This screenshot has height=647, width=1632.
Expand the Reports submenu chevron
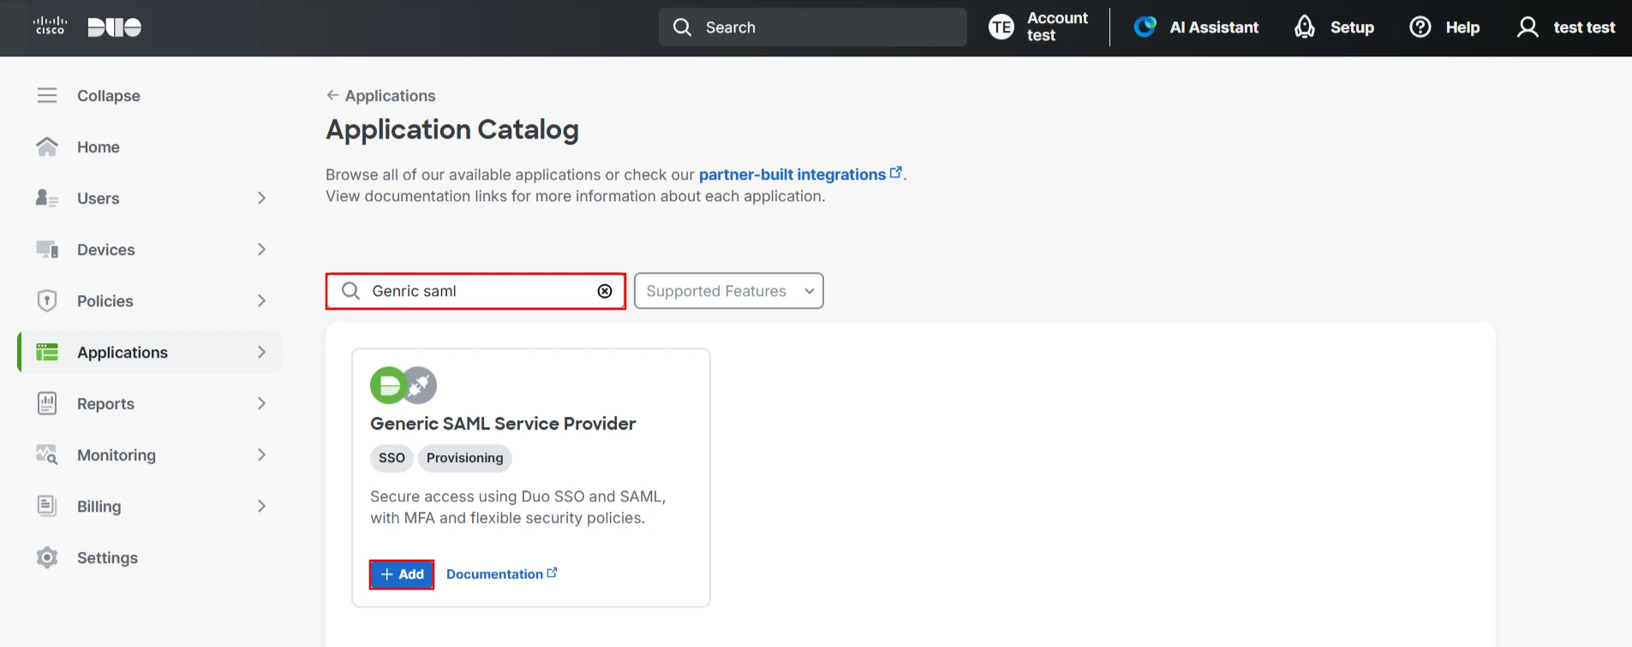pyautogui.click(x=261, y=403)
